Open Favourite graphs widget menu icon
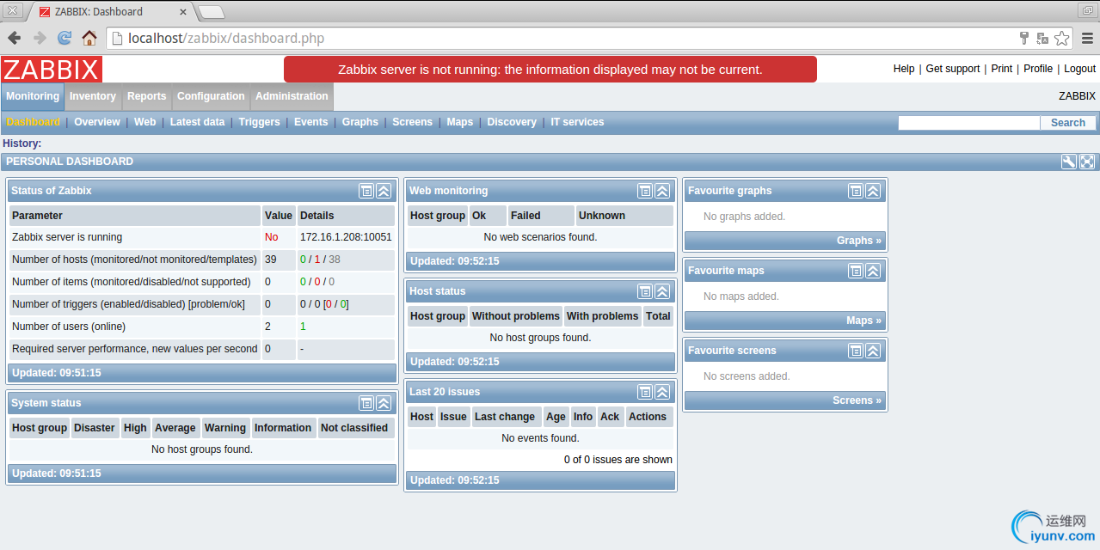1100x550 pixels. [x=856, y=191]
